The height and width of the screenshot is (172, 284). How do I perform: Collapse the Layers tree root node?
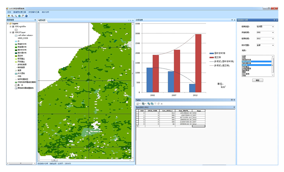tap(8, 24)
